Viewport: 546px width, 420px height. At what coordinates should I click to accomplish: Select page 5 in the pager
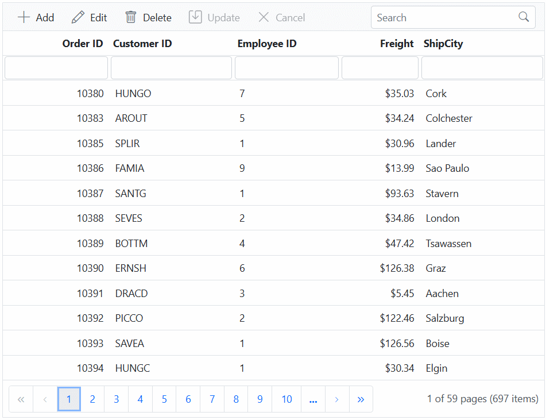(x=164, y=399)
